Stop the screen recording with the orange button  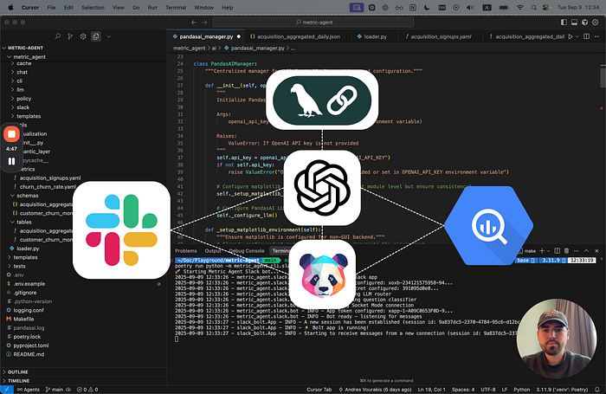tap(11, 134)
